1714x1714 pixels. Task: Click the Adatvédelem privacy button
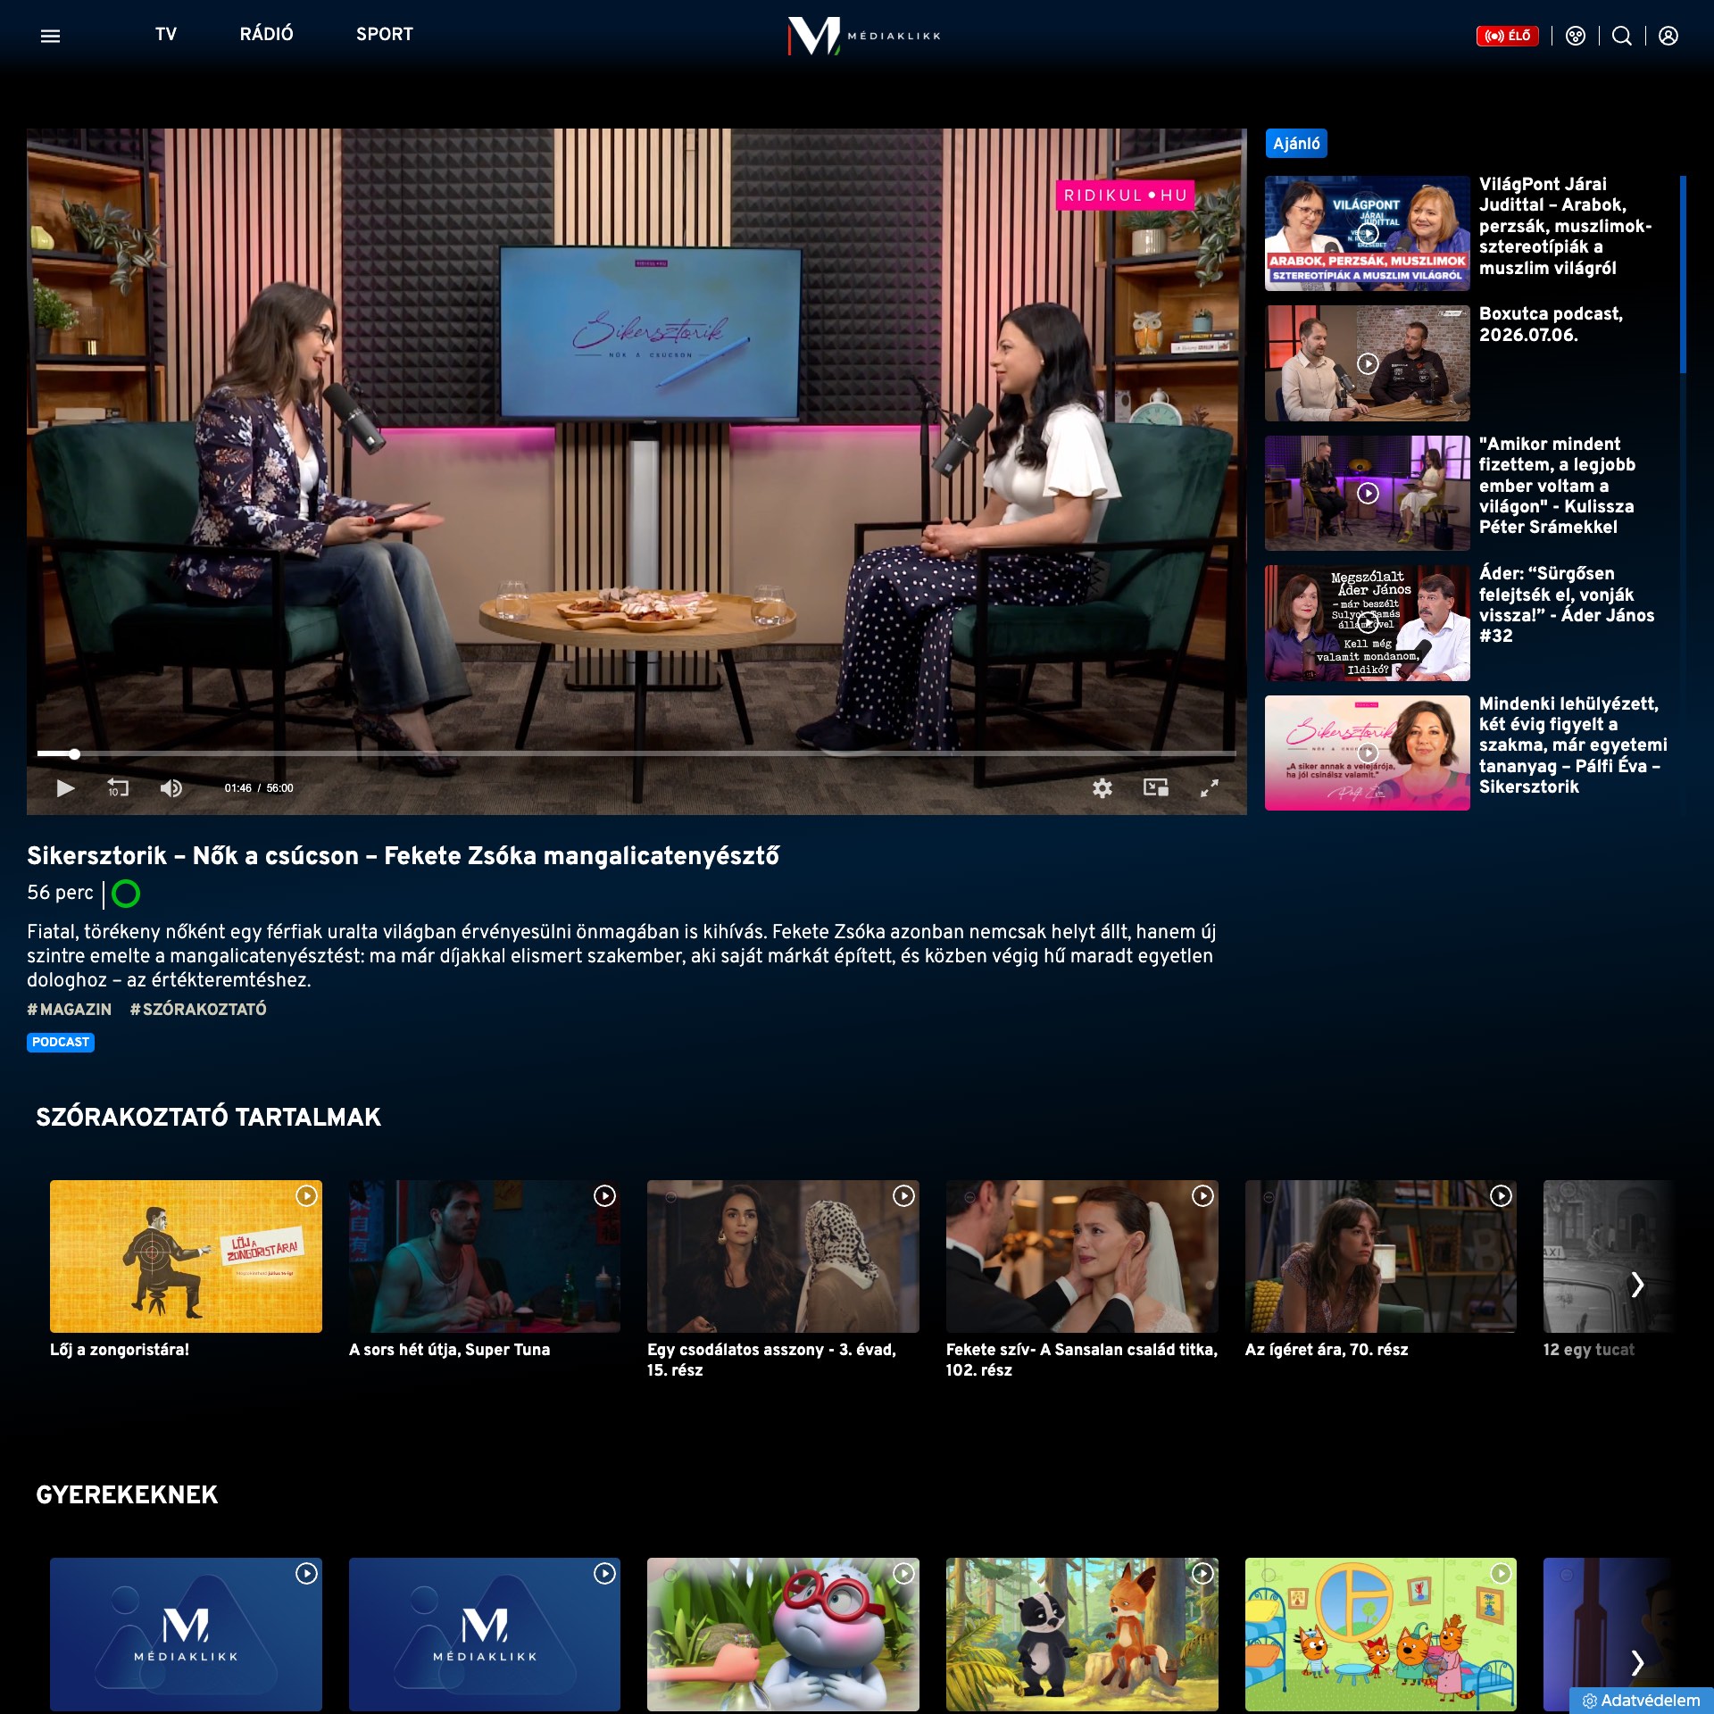[x=1641, y=1701]
